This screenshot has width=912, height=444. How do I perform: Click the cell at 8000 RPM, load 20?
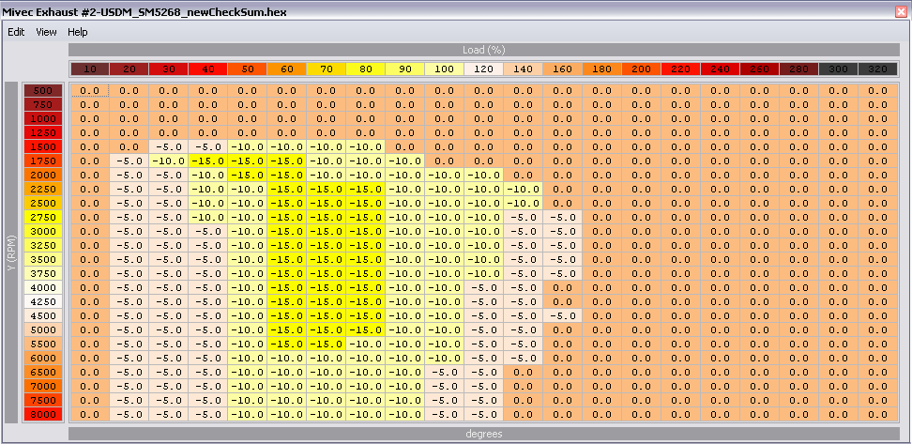(x=129, y=414)
